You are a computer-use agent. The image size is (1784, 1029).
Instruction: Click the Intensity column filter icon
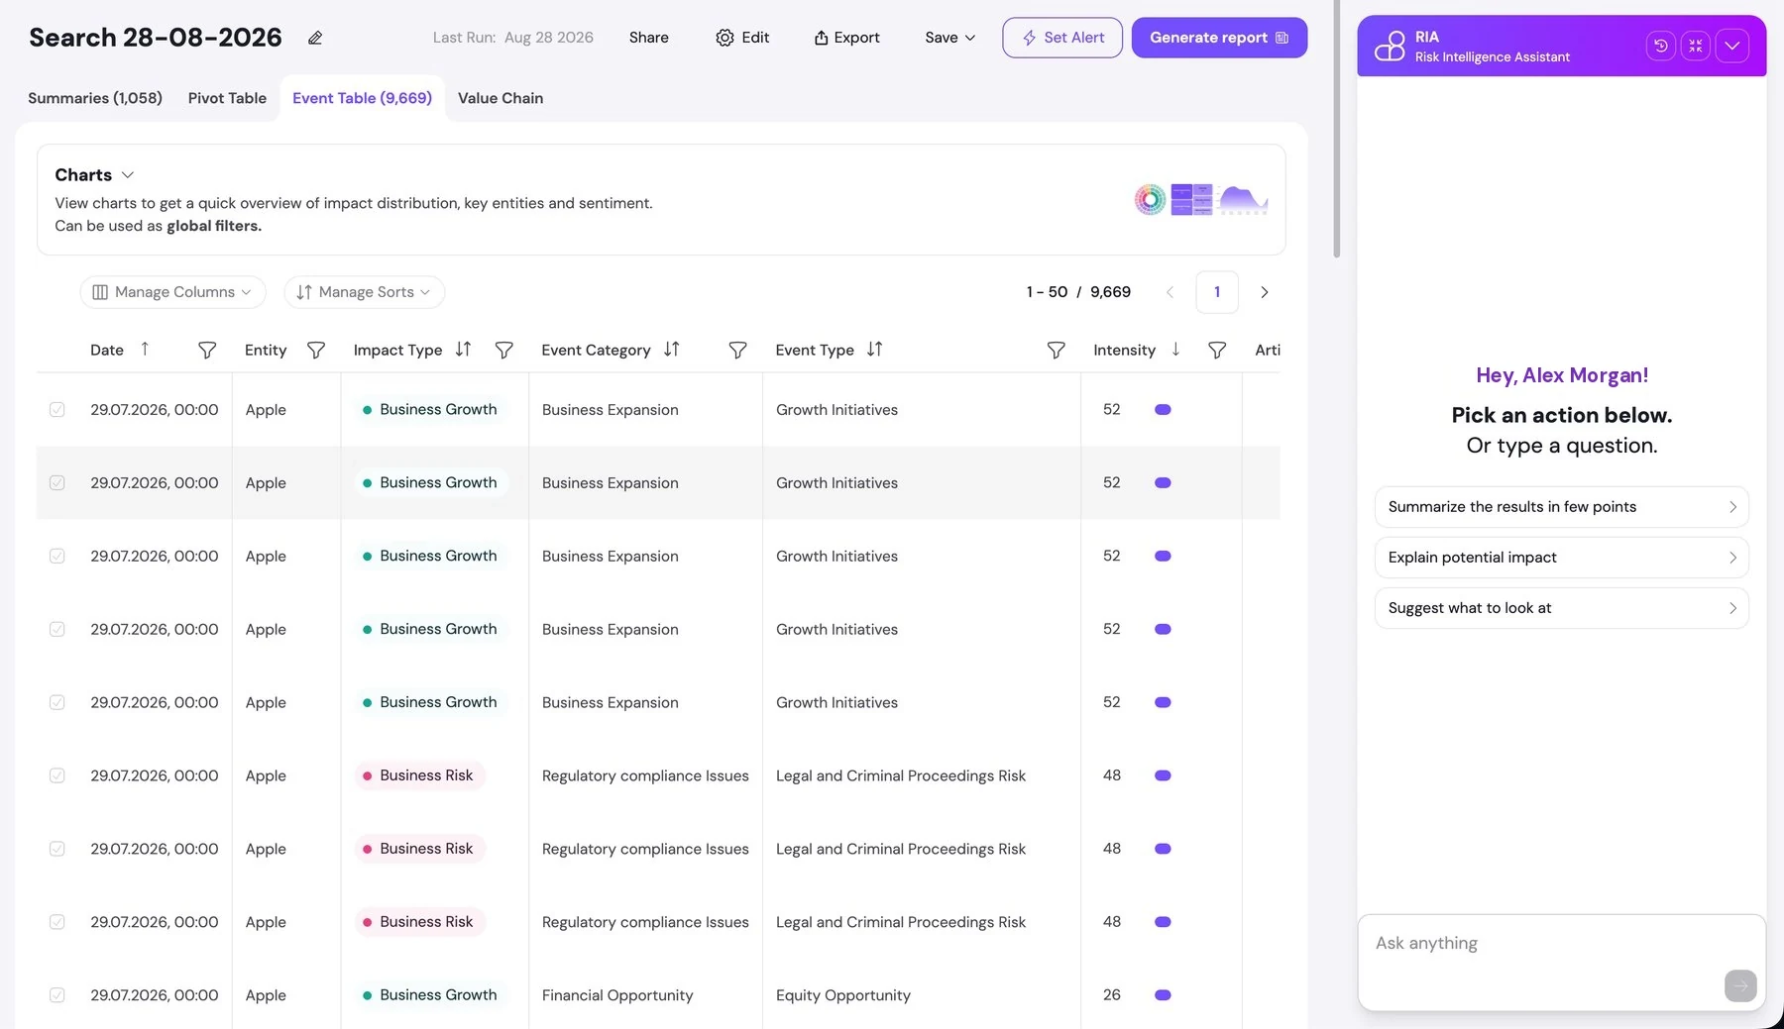tap(1217, 350)
